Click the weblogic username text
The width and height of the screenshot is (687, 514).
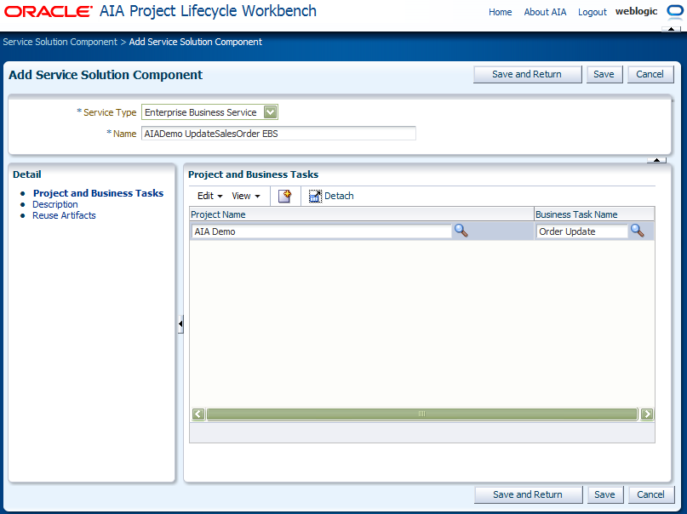636,12
